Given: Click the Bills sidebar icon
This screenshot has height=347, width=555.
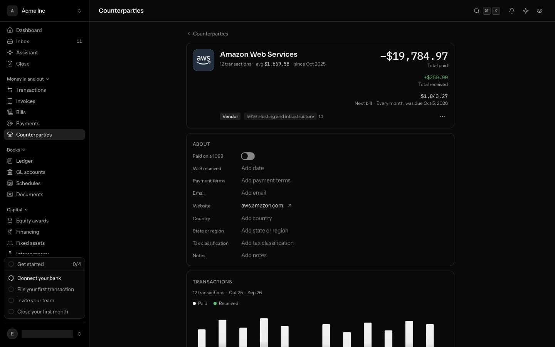Looking at the screenshot, I should tap(10, 112).
